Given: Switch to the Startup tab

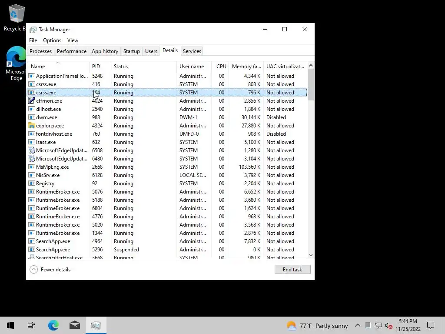Looking at the screenshot, I should 131,51.
